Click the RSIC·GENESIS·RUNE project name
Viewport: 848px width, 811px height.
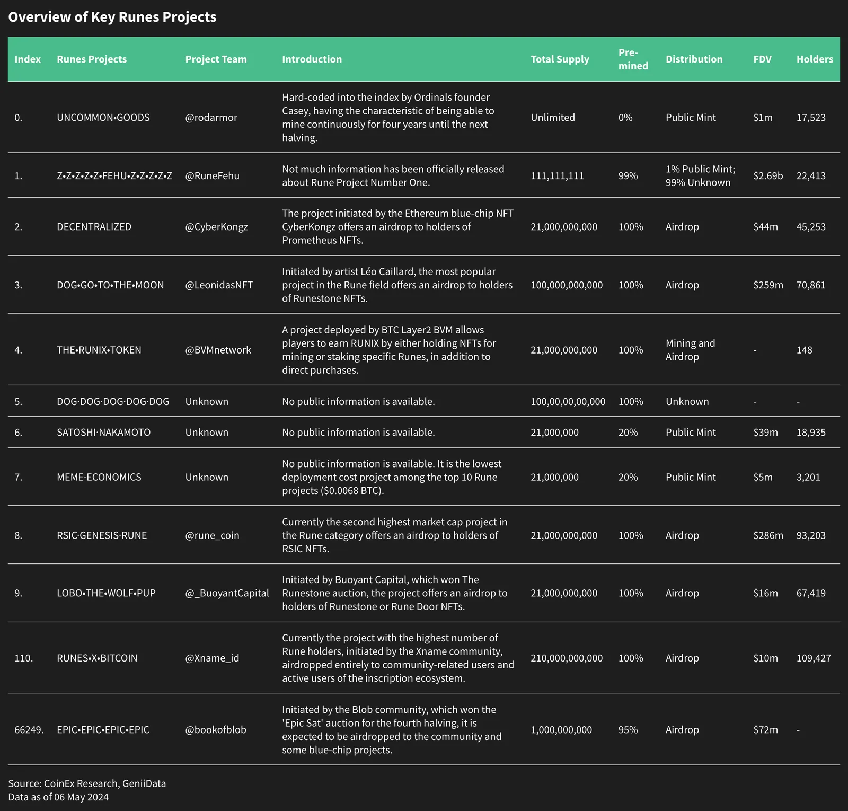tap(102, 535)
